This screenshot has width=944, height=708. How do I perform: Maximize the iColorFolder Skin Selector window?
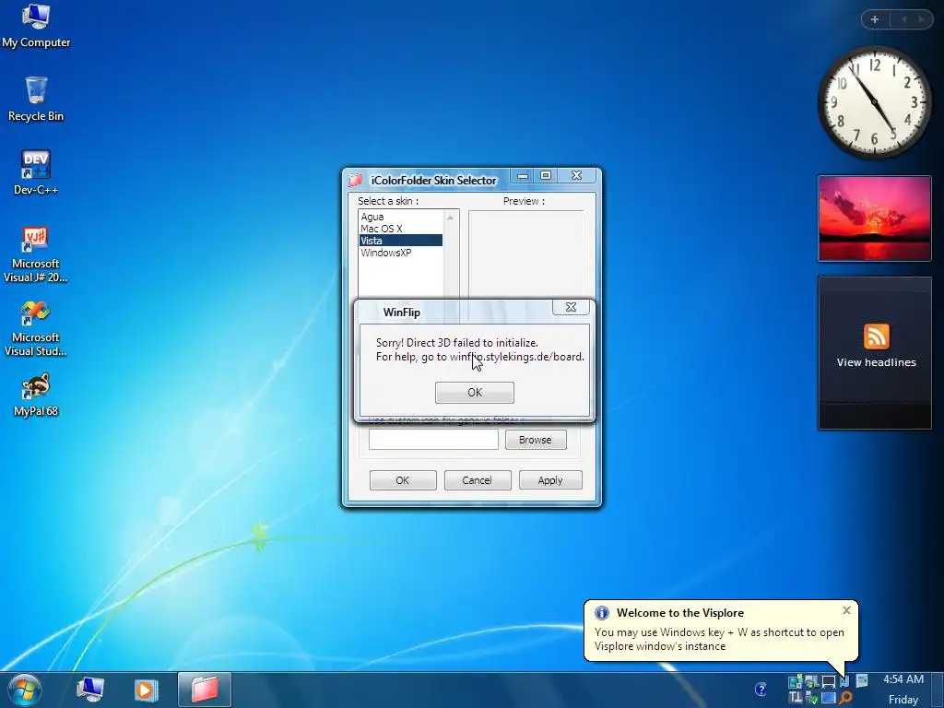coord(546,175)
